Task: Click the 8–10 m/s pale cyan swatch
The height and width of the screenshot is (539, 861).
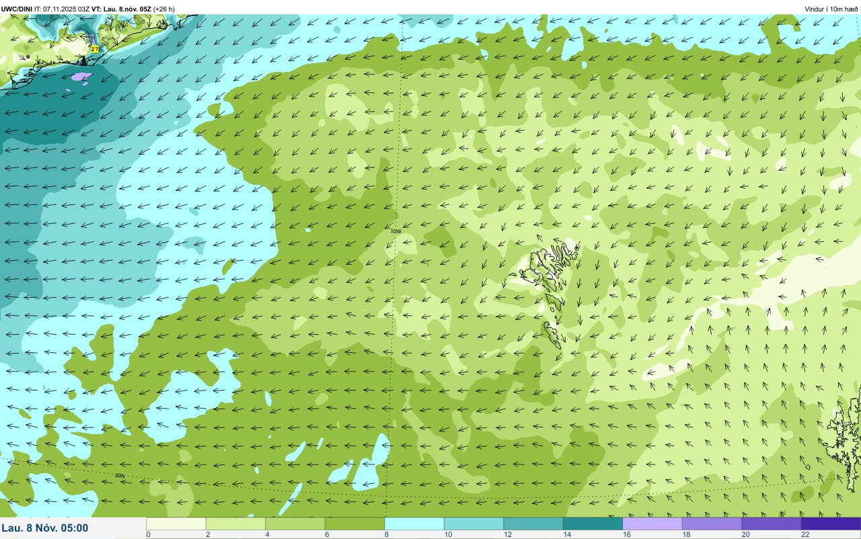Action: click(414, 524)
